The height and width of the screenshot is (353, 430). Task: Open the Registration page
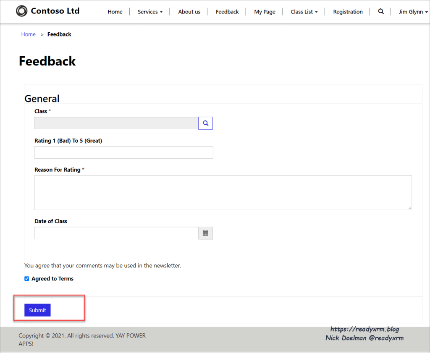click(x=348, y=12)
